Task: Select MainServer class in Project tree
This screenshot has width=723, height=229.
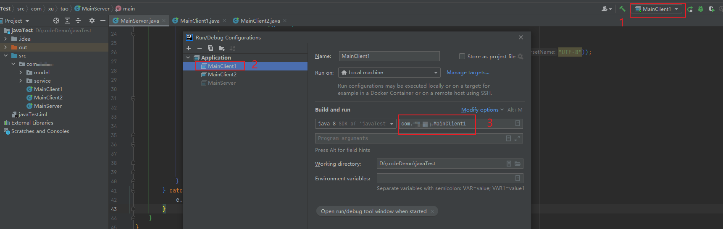Action: [x=44, y=106]
